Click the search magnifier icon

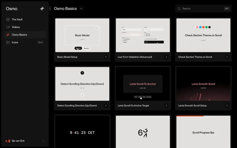click(179, 9)
